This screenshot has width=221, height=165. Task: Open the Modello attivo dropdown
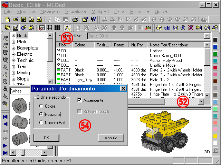tap(207, 36)
